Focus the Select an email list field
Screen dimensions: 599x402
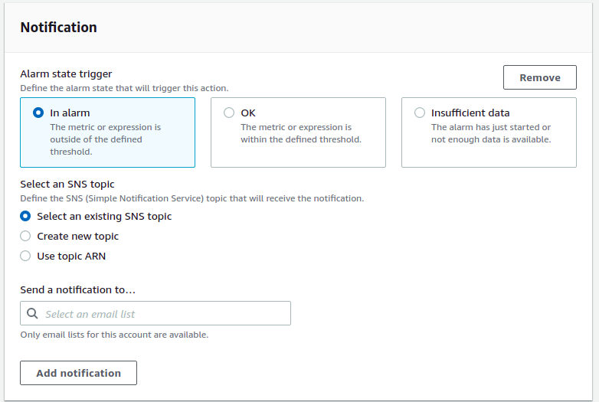coord(155,313)
